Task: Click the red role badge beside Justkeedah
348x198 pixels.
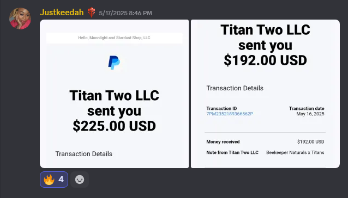Action: 91,13
